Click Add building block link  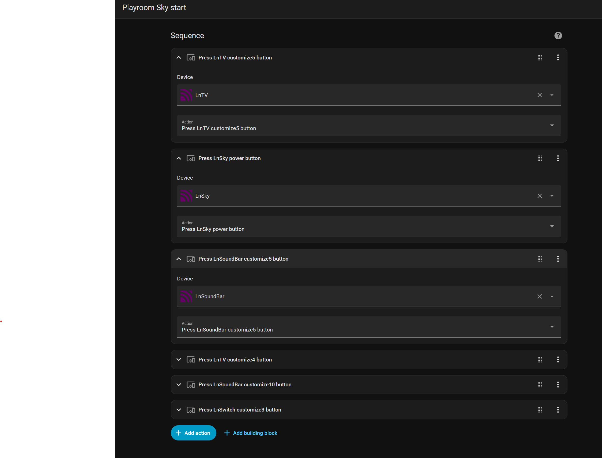250,433
